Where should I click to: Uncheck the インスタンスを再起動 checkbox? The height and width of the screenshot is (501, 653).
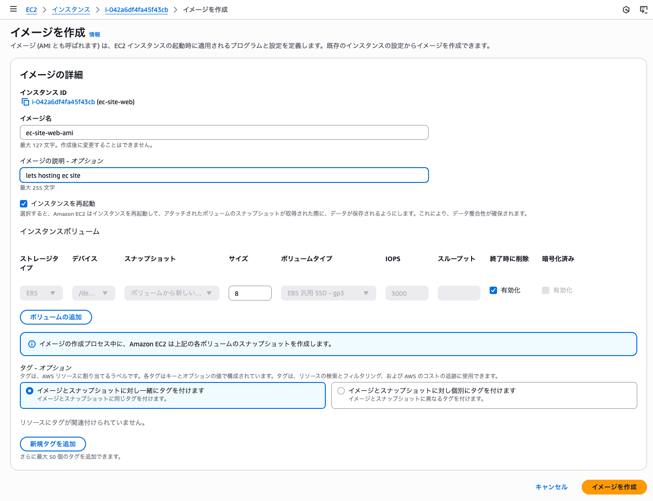[24, 203]
